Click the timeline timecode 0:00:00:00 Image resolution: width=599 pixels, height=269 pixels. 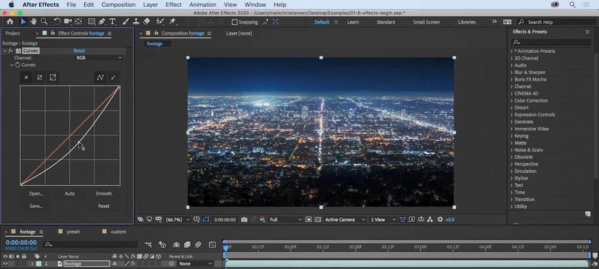22,243
